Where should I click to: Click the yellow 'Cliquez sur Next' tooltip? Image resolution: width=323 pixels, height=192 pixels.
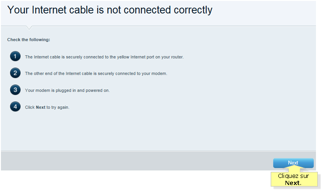pyautogui.click(x=294, y=179)
